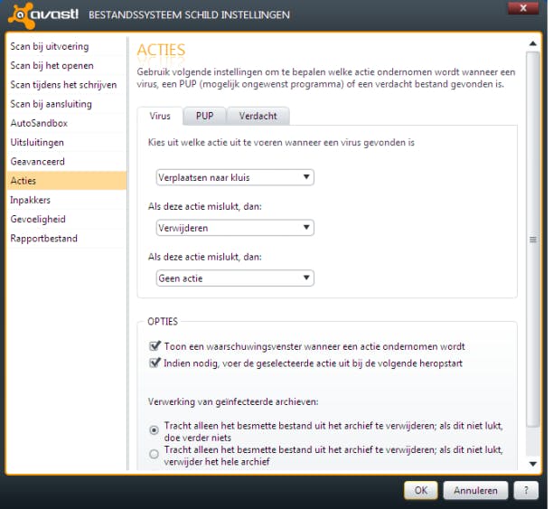
Task: Click the avast! logo in title bar
Action: 43,15
